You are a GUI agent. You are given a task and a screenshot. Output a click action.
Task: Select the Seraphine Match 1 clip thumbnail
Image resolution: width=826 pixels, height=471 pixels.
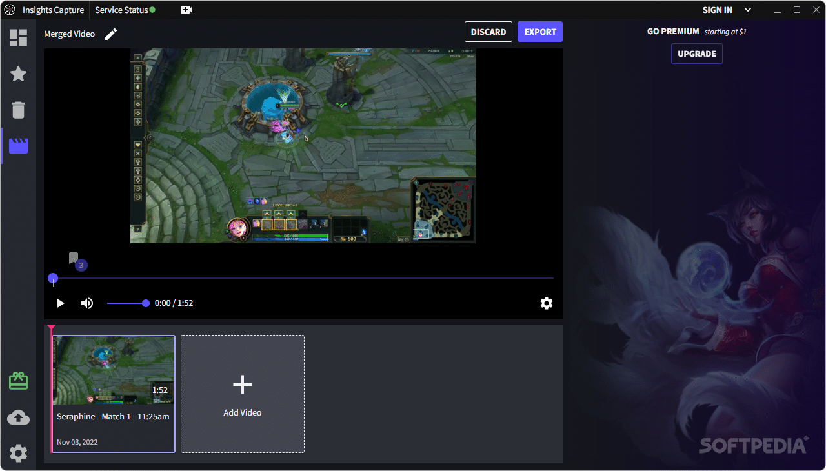(114, 370)
